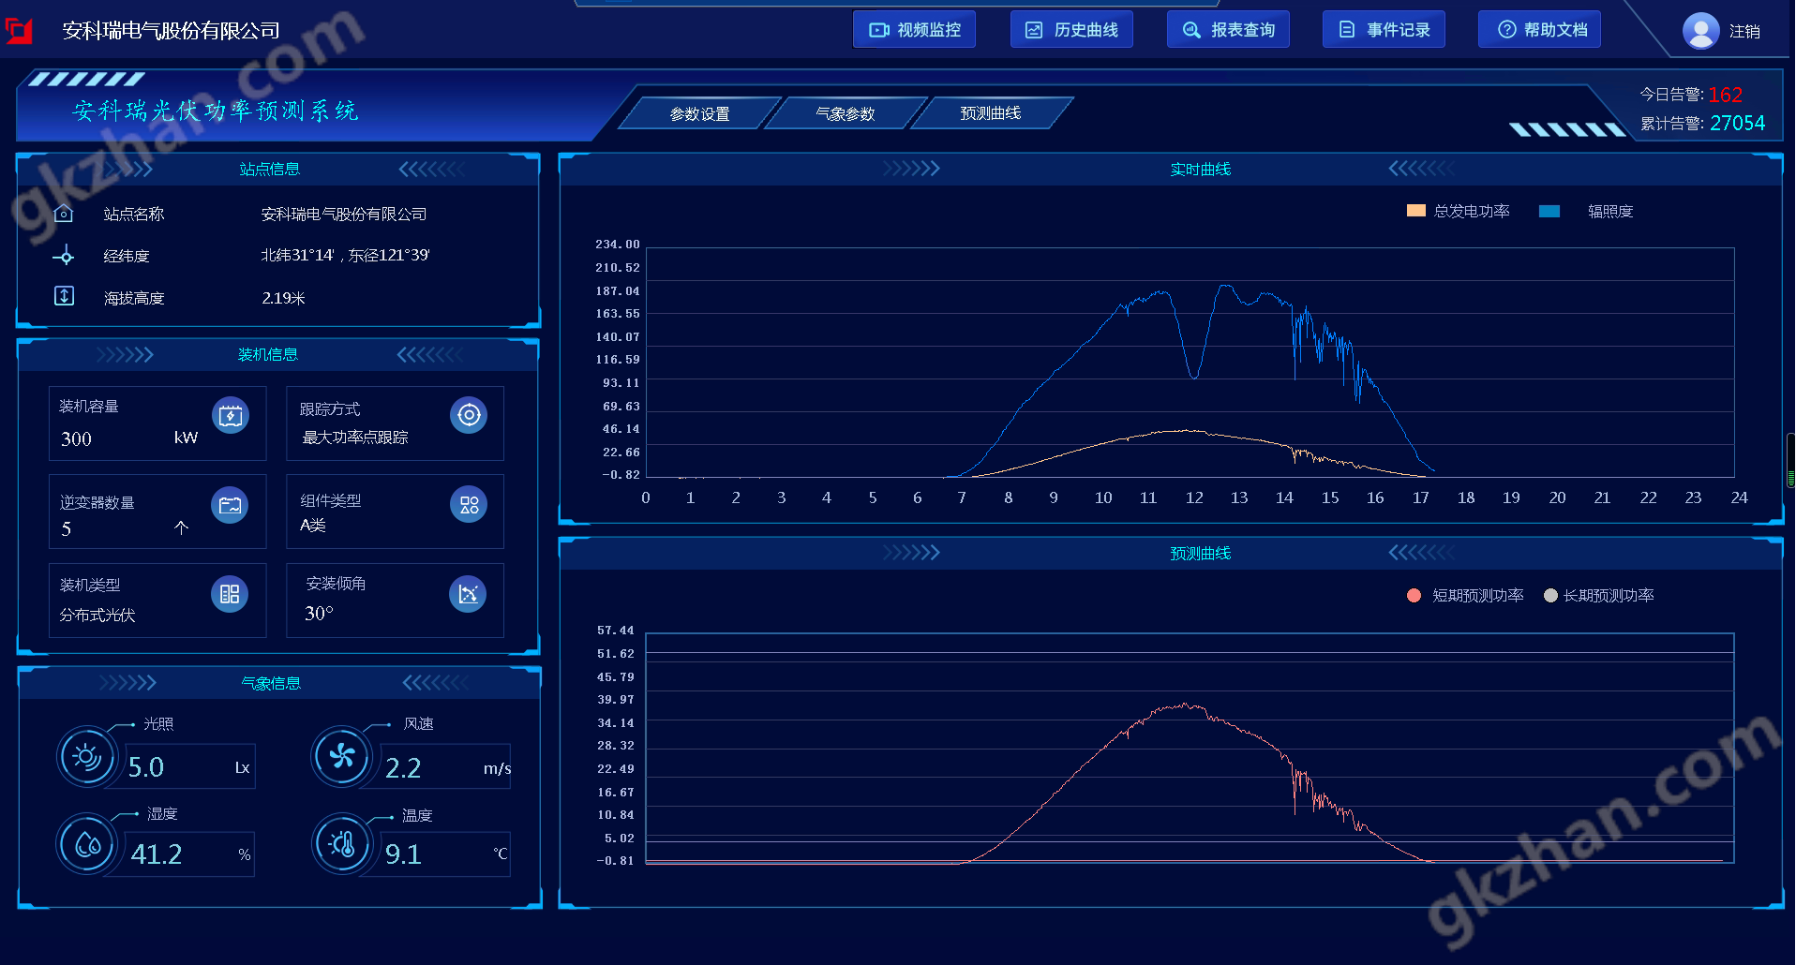Click station name value 安科瑞电气股份有限公司
The width and height of the screenshot is (1796, 965).
point(344,215)
